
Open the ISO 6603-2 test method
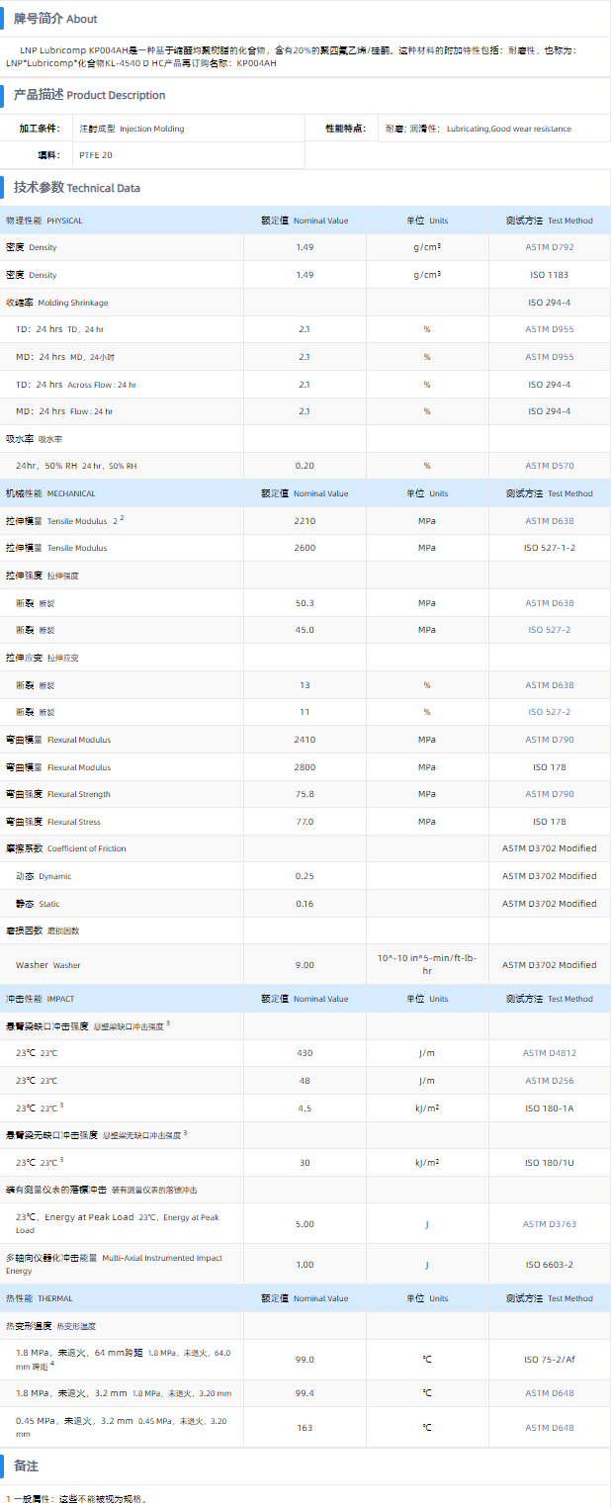coord(550,1265)
